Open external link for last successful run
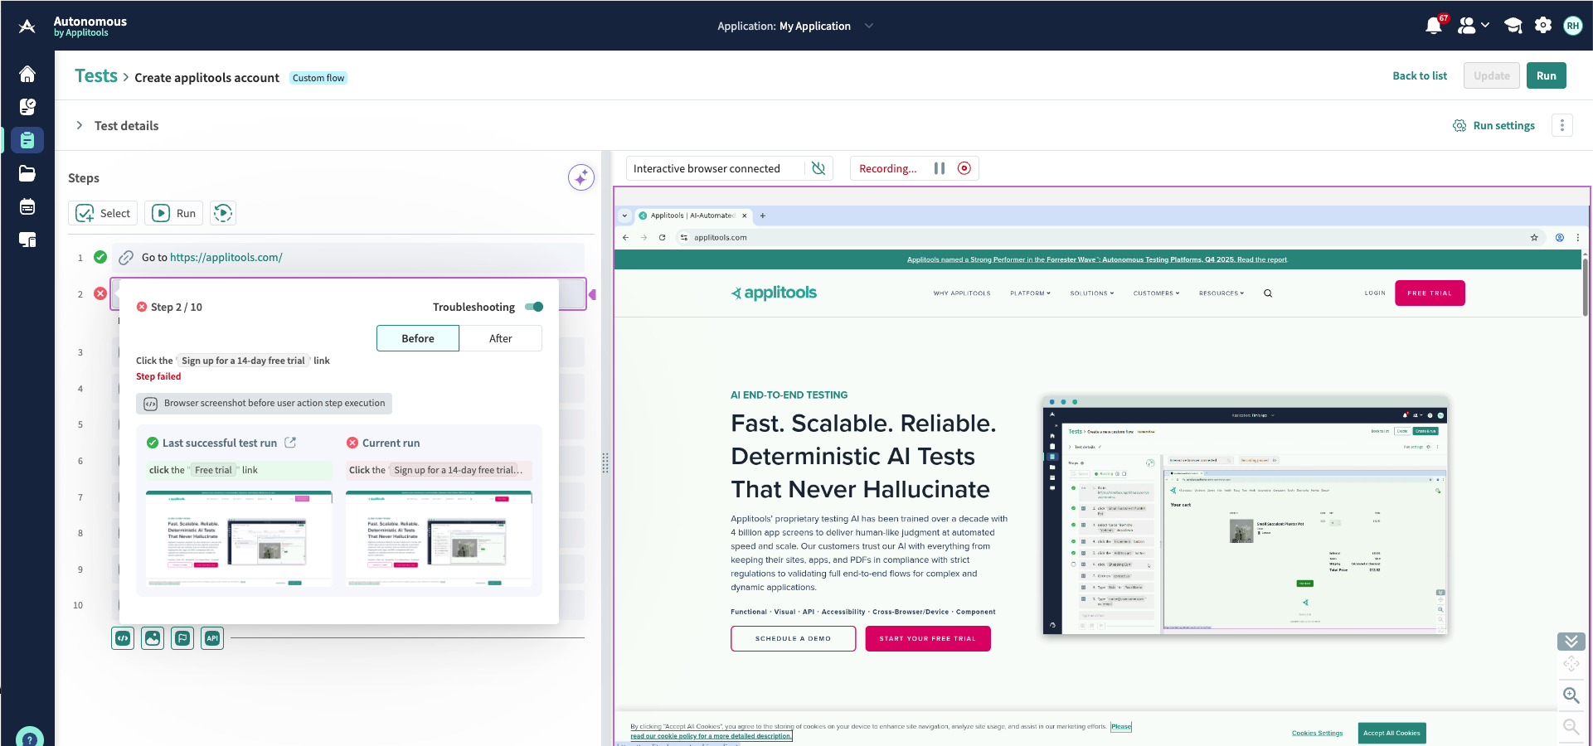The height and width of the screenshot is (746, 1593). pyautogui.click(x=290, y=443)
